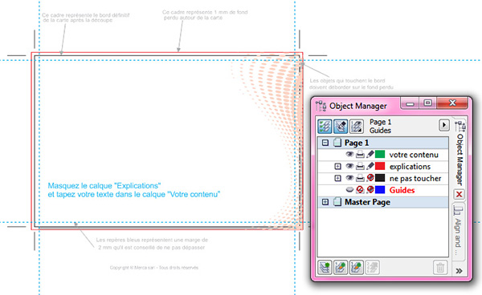Click 'Page 1 Guides' active layer label
482x295 pixels.
coord(380,126)
